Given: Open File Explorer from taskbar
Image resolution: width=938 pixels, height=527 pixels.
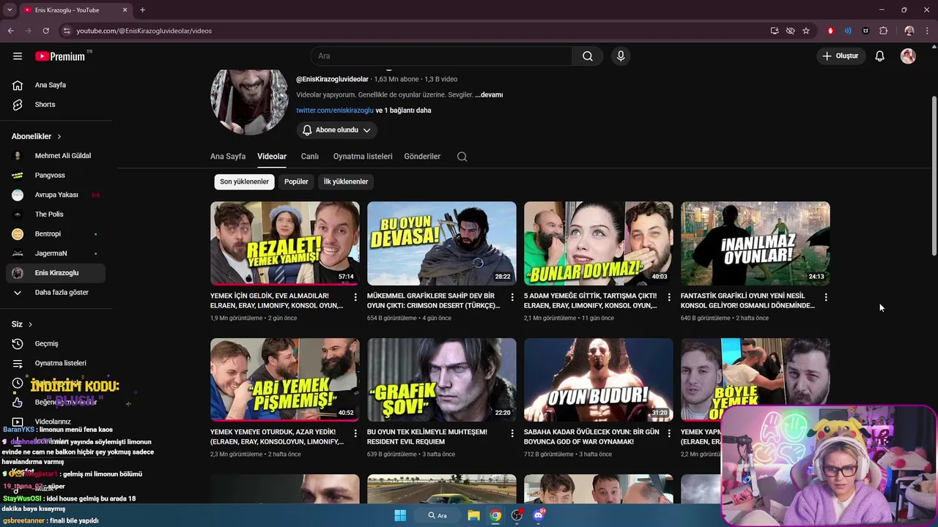Looking at the screenshot, I should point(473,515).
